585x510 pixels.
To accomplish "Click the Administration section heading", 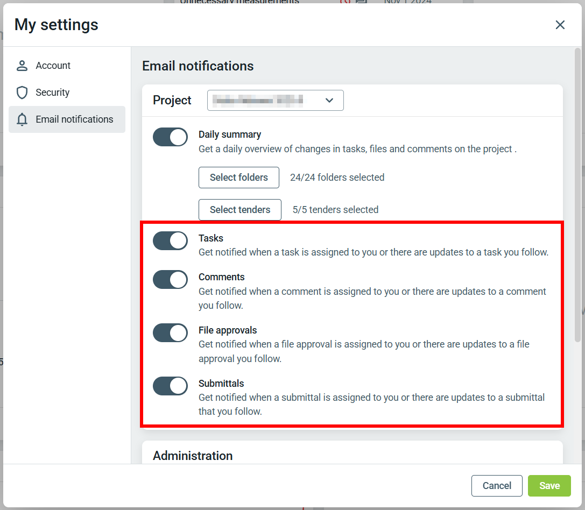I will point(193,456).
